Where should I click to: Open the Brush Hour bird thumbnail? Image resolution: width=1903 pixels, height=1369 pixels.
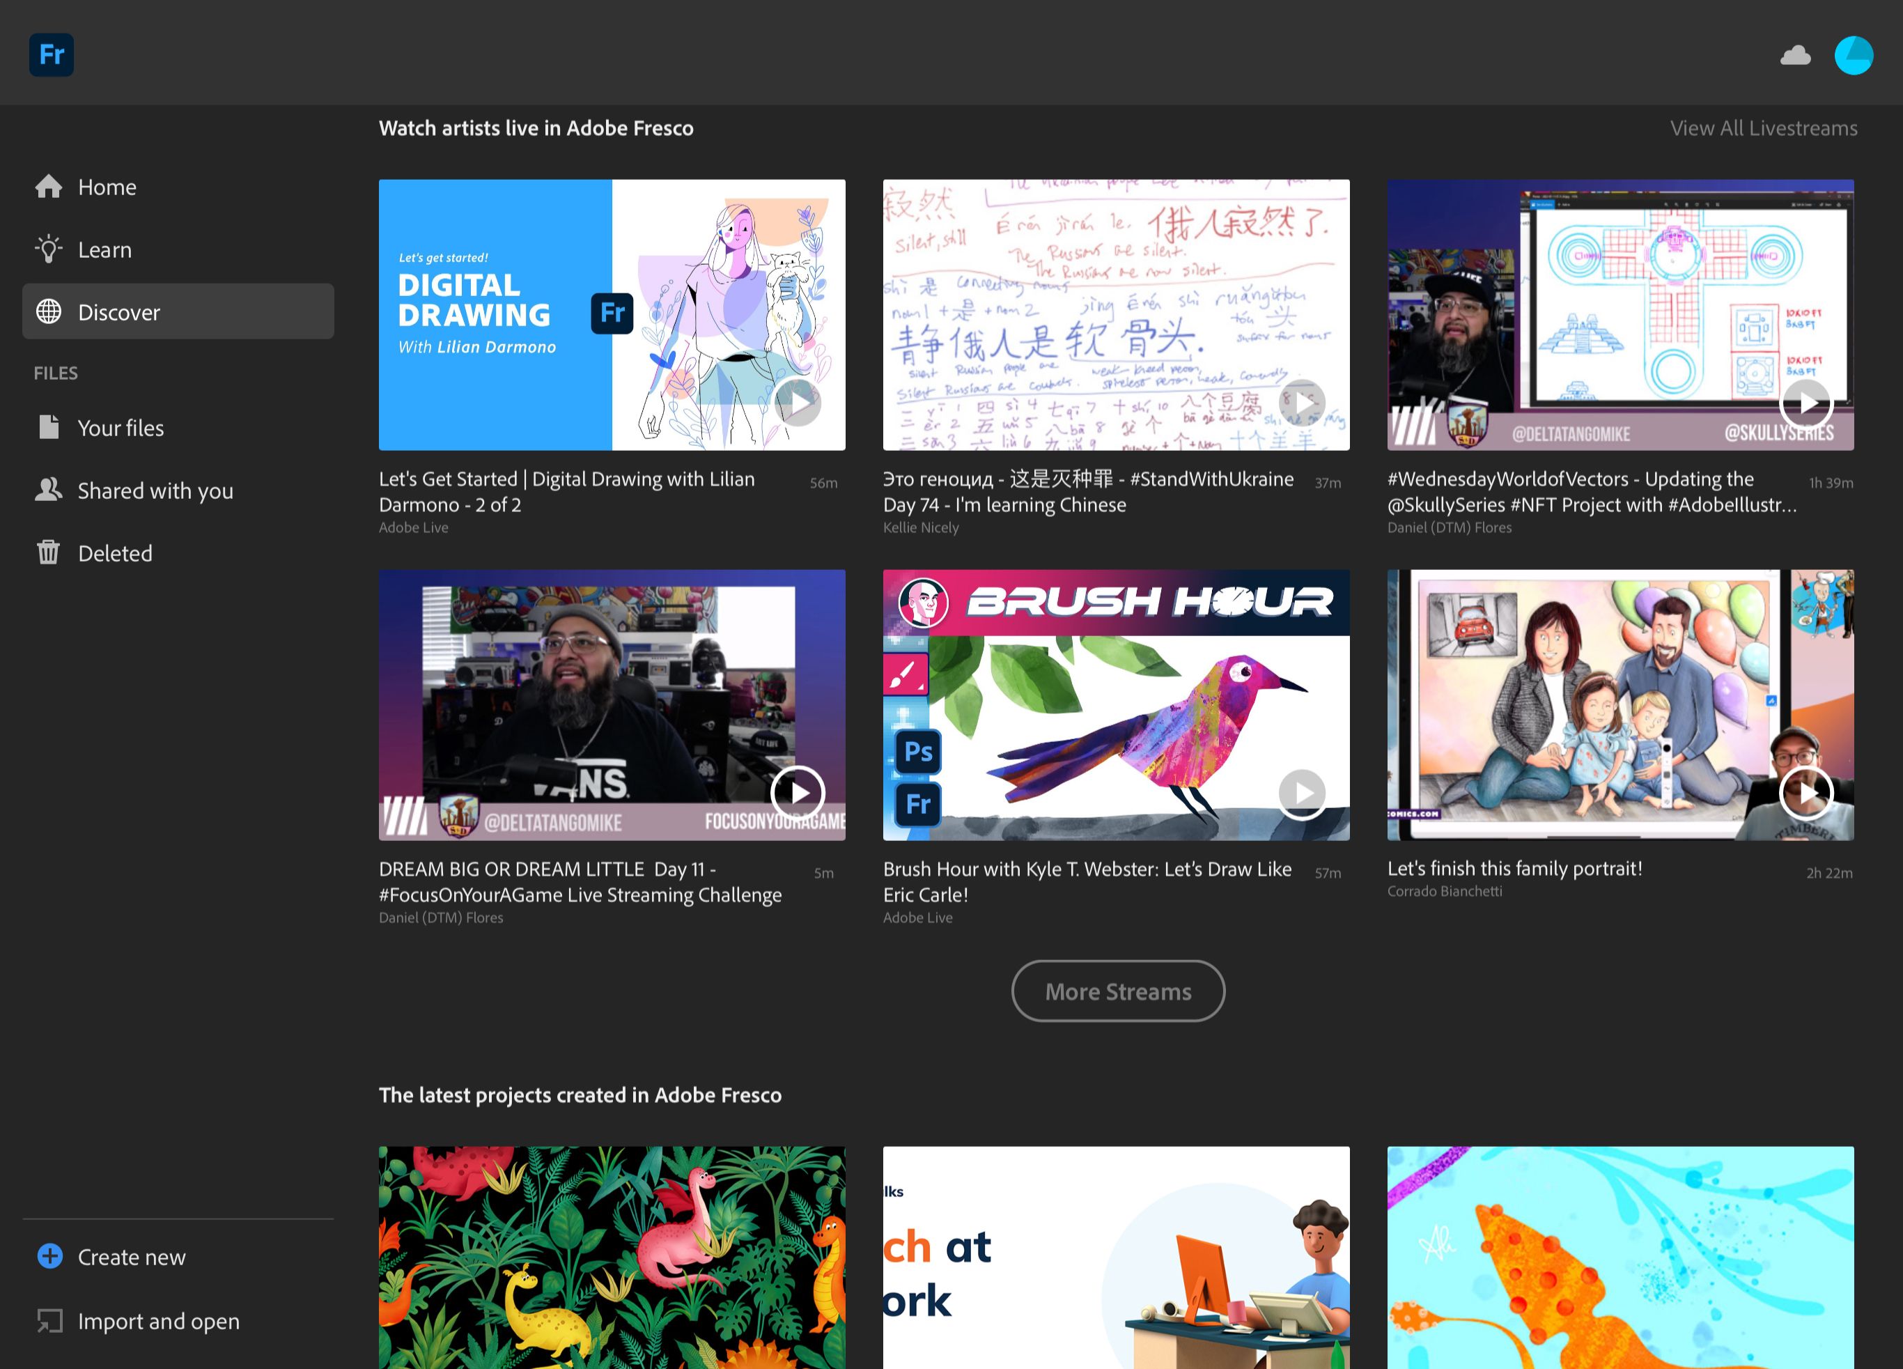[x=1116, y=705]
